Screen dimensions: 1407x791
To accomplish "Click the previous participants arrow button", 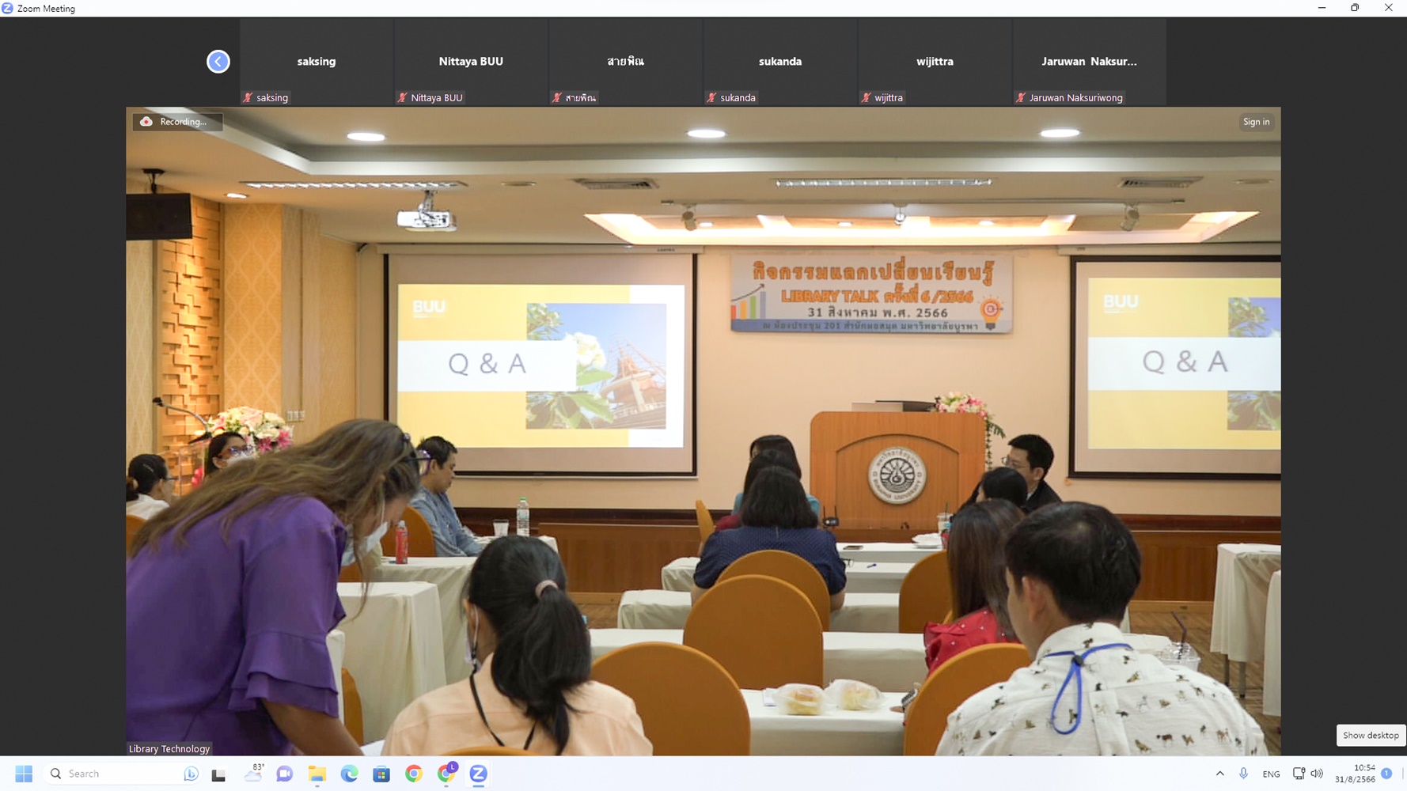I will click(x=218, y=62).
